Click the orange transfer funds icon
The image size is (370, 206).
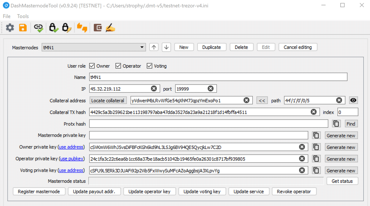82,28
